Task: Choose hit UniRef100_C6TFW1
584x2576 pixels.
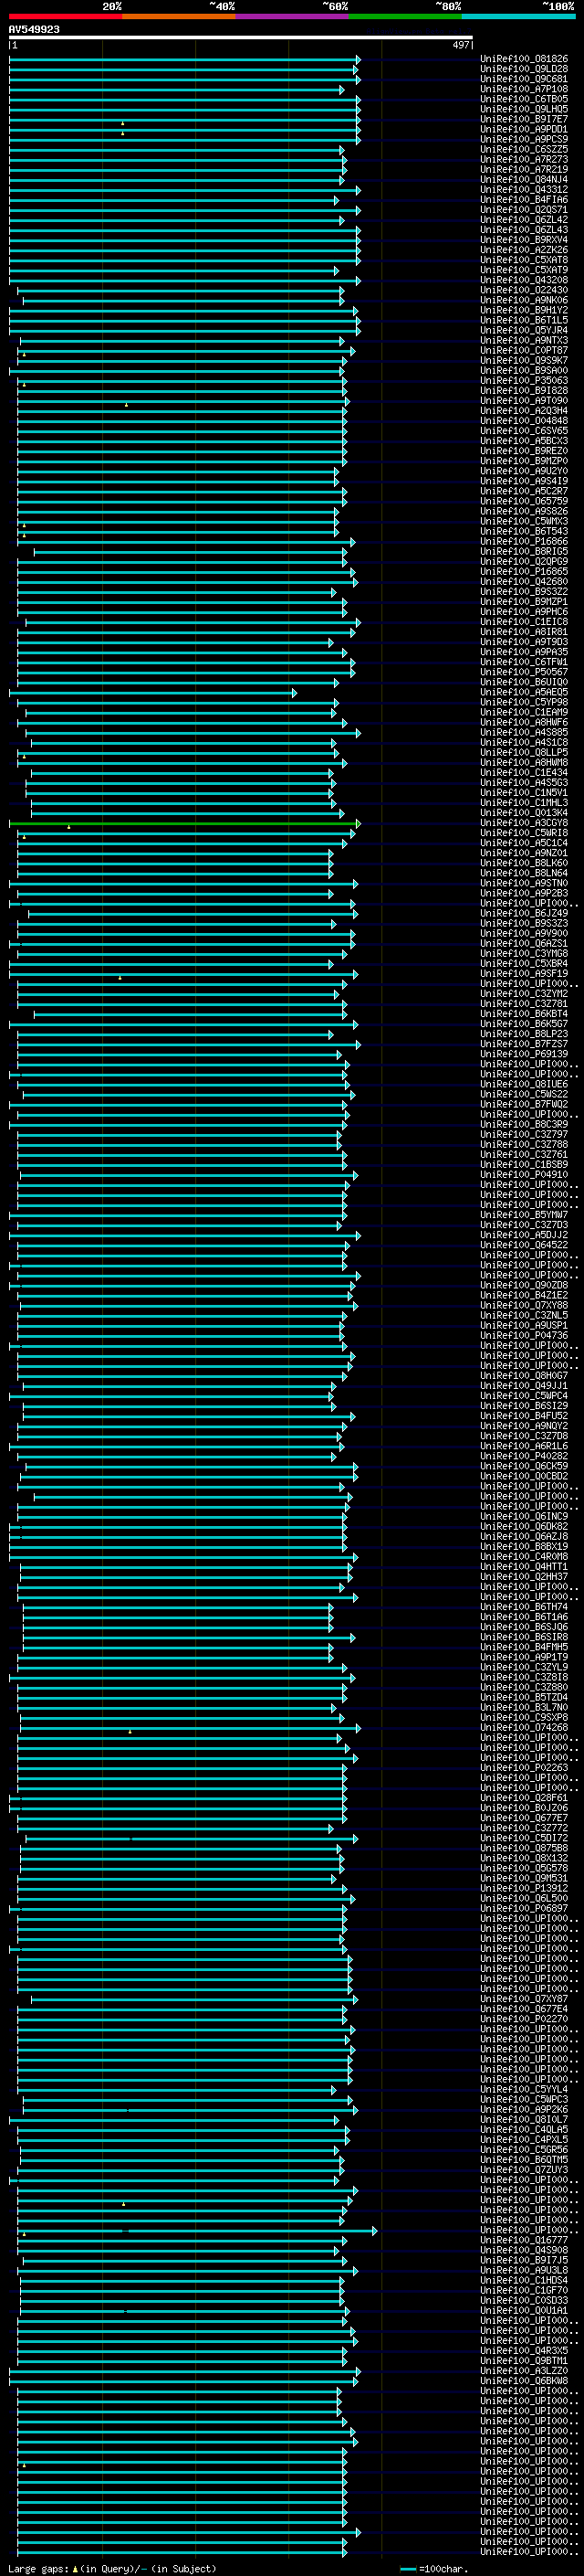Action: [524, 662]
